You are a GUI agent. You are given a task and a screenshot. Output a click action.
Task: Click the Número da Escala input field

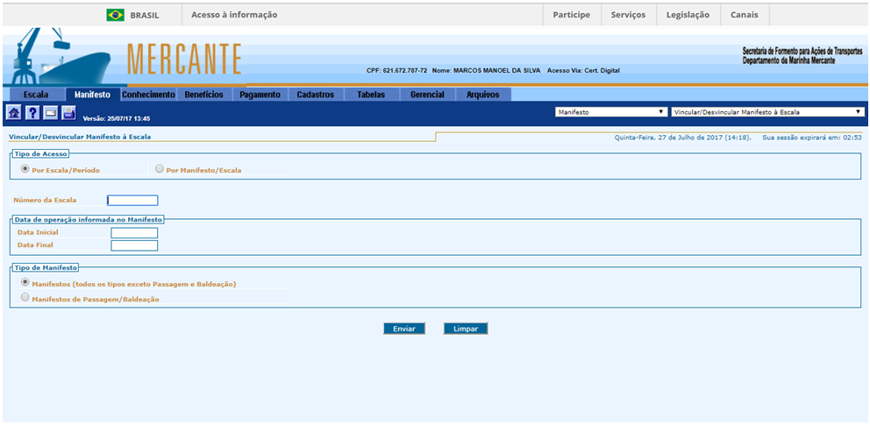pyautogui.click(x=132, y=200)
